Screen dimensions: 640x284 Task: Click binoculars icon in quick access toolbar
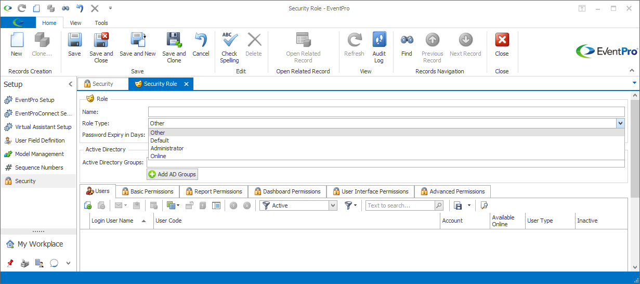pyautogui.click(x=65, y=8)
